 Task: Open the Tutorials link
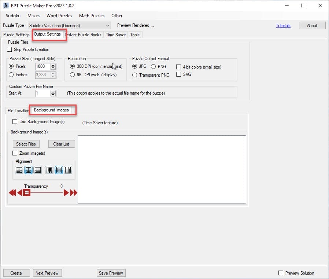[x=283, y=26]
